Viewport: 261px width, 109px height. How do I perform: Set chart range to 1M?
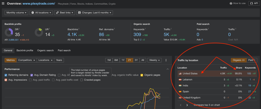pyautogui.click(x=109, y=60)
